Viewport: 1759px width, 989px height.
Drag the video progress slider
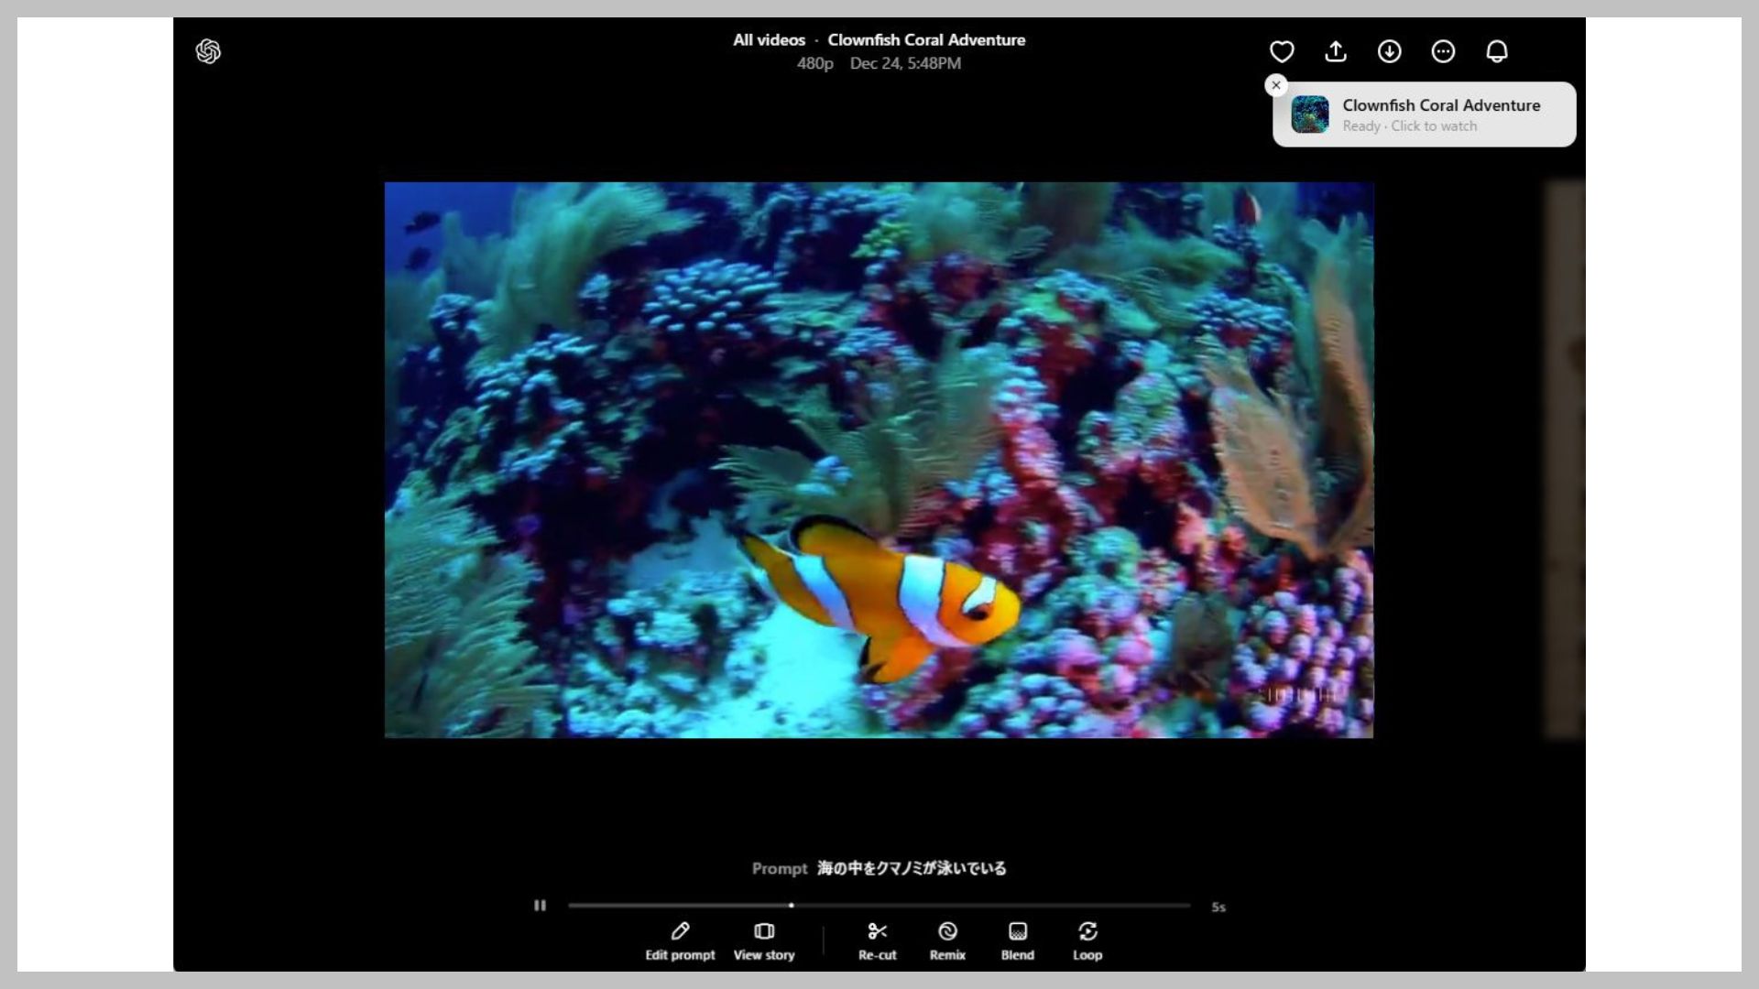point(790,905)
